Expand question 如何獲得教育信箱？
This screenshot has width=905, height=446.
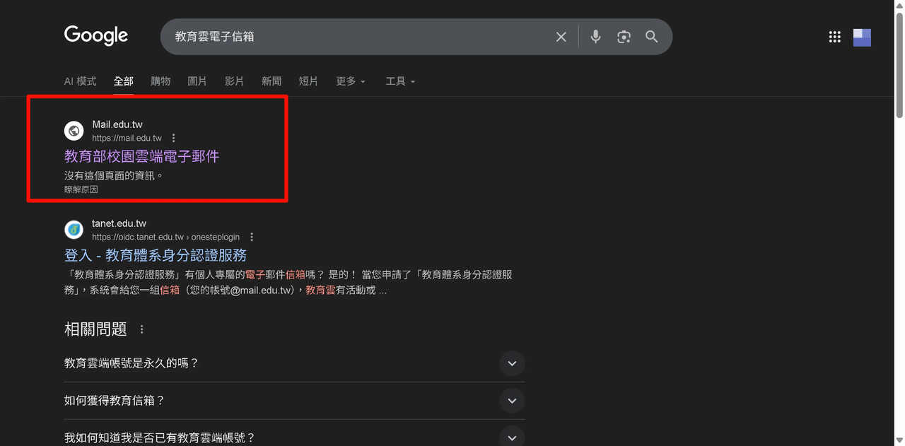click(512, 401)
